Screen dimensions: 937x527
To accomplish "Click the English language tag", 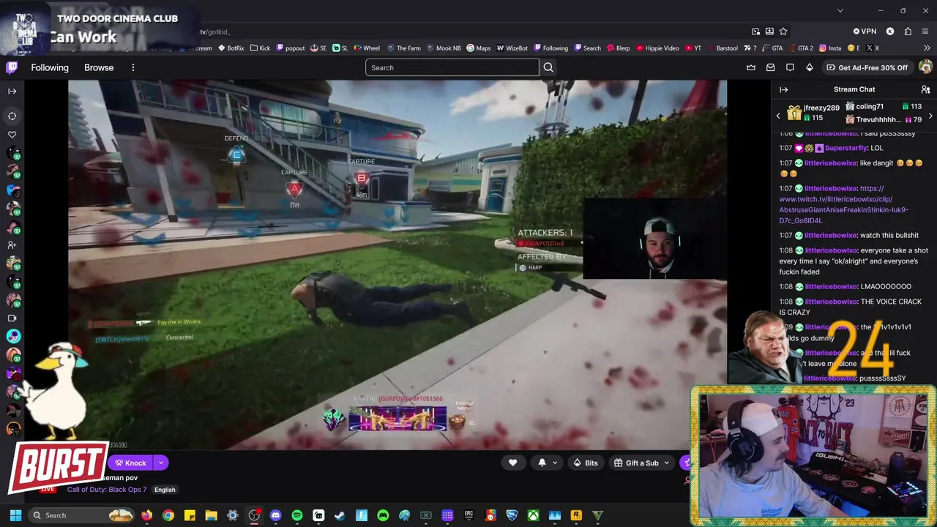I will tap(165, 490).
